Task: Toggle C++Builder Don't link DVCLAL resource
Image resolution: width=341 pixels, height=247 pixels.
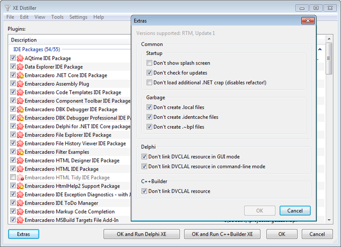Action: click(144, 191)
